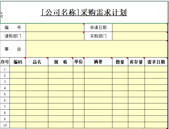The height and width of the screenshot is (129, 169).
Task: Select the 单位 header cell
Action: point(78,62)
